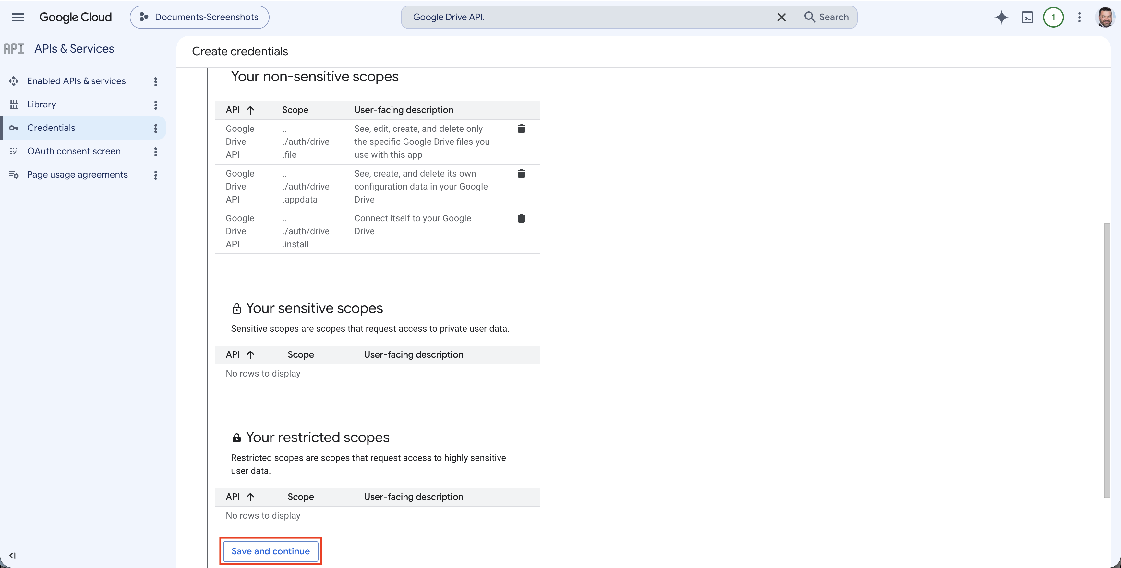Sort sensitive scopes by API column arrow
This screenshot has height=568, width=1121.
pyautogui.click(x=250, y=355)
